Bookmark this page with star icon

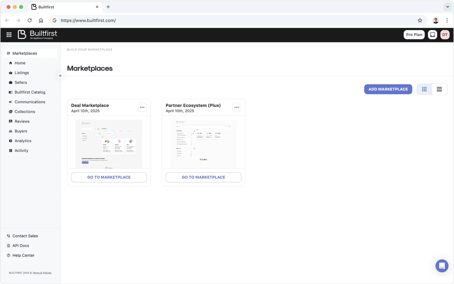[x=420, y=20]
